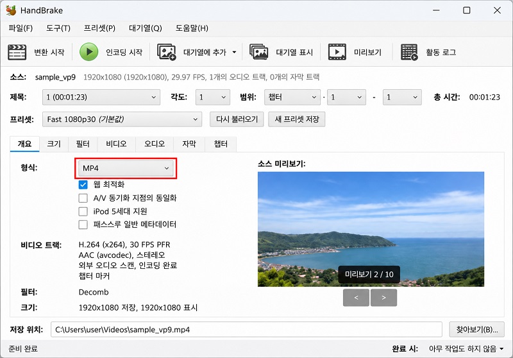
Task: Expand the 대기열에 추가 dropdown arrow
Action: [x=234, y=52]
